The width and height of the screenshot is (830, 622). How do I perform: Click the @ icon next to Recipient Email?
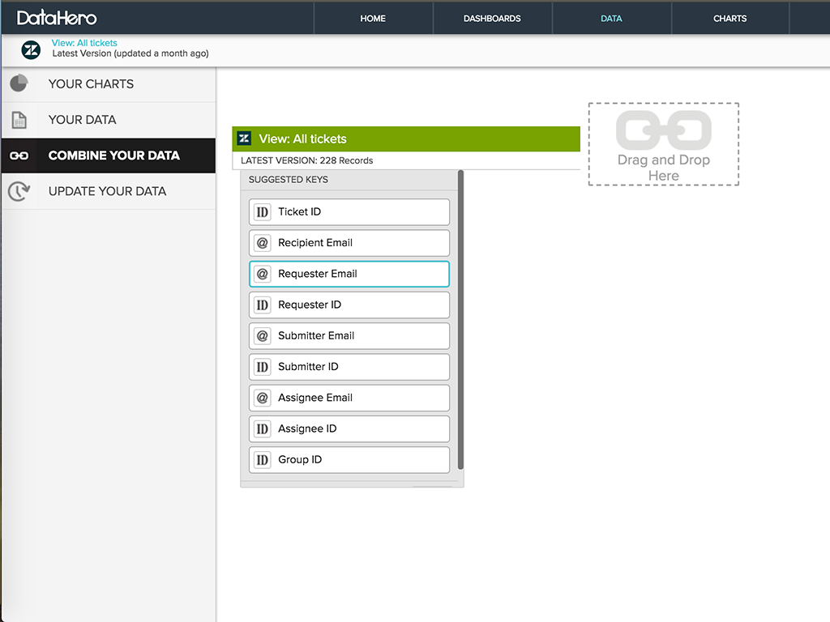(262, 243)
